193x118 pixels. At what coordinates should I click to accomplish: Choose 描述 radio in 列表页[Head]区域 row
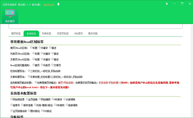coord(53,53)
